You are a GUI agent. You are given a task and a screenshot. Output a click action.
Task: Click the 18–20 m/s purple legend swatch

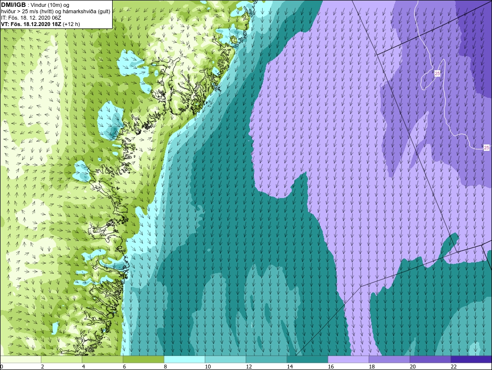[389, 359]
